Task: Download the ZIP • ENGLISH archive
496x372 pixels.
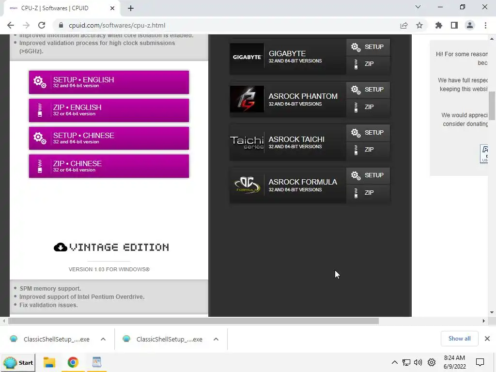Action: pos(109,110)
